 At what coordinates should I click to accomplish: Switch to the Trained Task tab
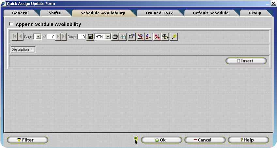tap(159, 13)
